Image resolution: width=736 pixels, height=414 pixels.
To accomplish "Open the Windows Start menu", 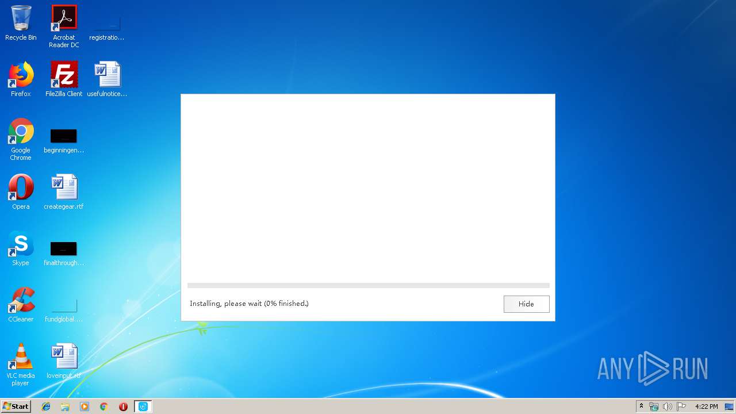I will tap(16, 407).
